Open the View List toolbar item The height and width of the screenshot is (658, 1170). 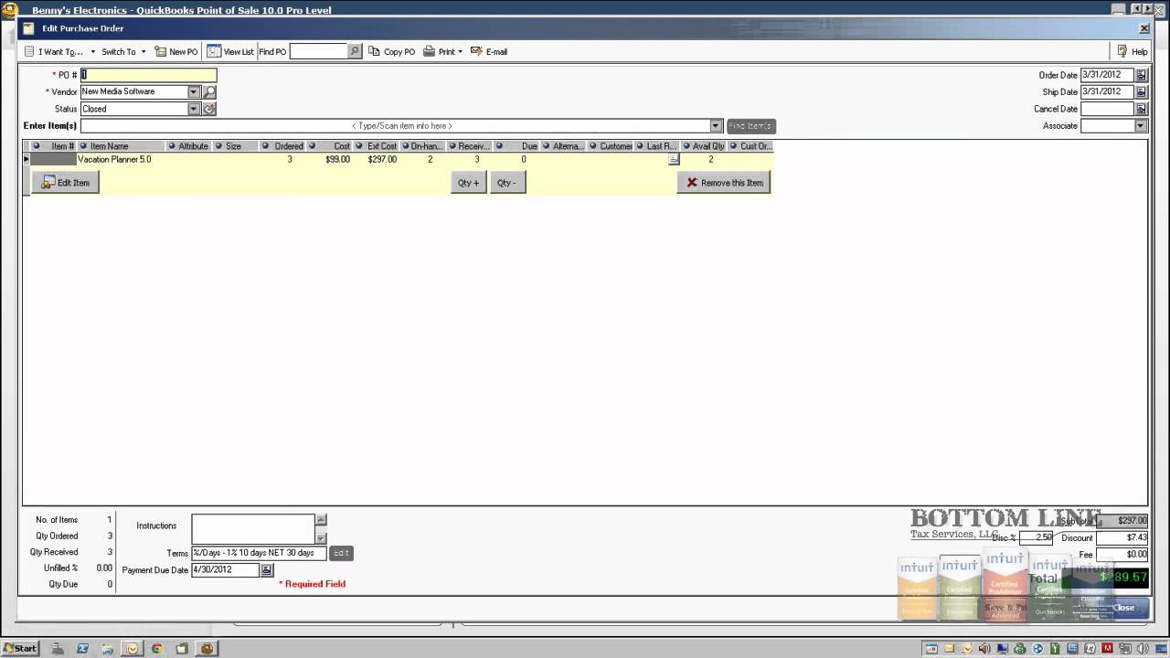tap(230, 51)
